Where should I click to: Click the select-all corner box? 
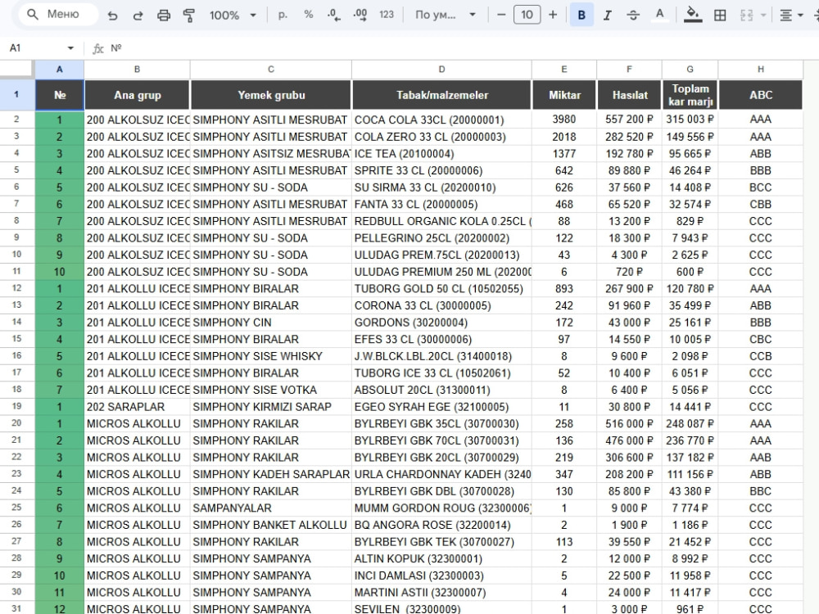click(x=16, y=69)
